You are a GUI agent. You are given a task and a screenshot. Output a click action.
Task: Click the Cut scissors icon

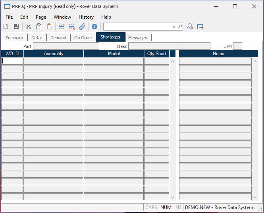coord(28,27)
